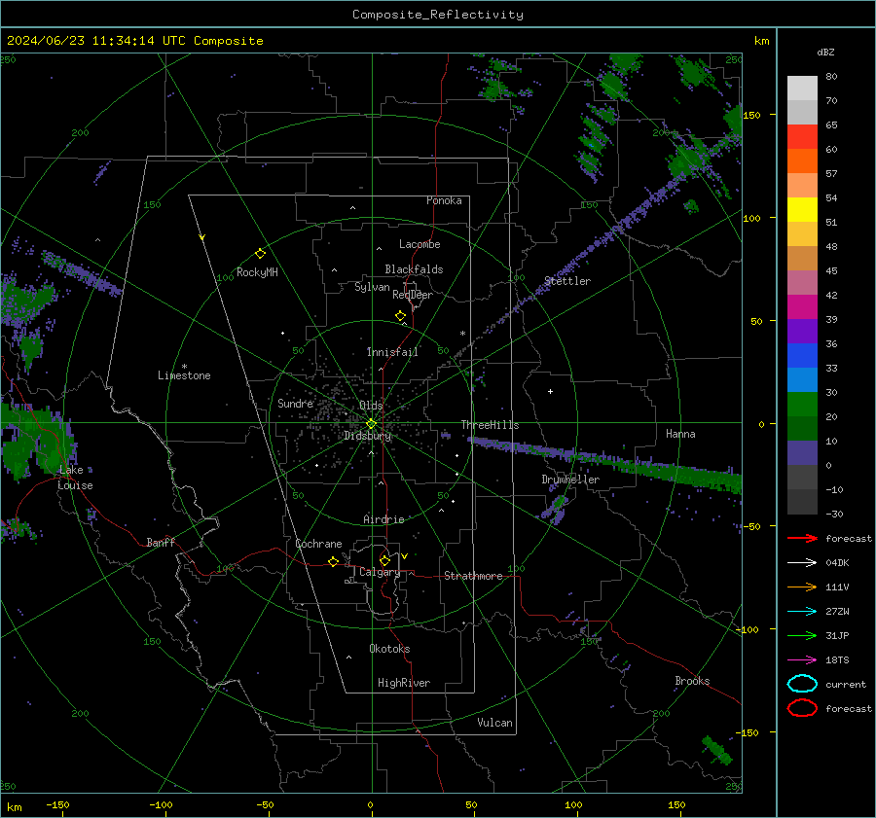Click the cyan current ellipse legend icon
Viewport: 876px width, 818px height.
click(x=802, y=684)
